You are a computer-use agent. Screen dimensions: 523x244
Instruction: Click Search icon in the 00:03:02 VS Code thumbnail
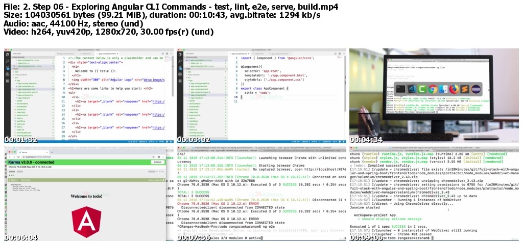tap(180, 61)
